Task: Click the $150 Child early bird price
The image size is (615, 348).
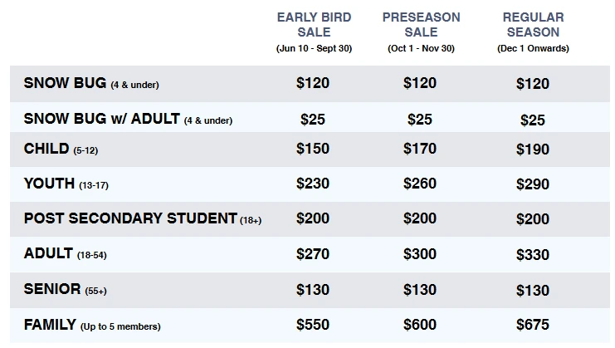Action: coord(313,149)
